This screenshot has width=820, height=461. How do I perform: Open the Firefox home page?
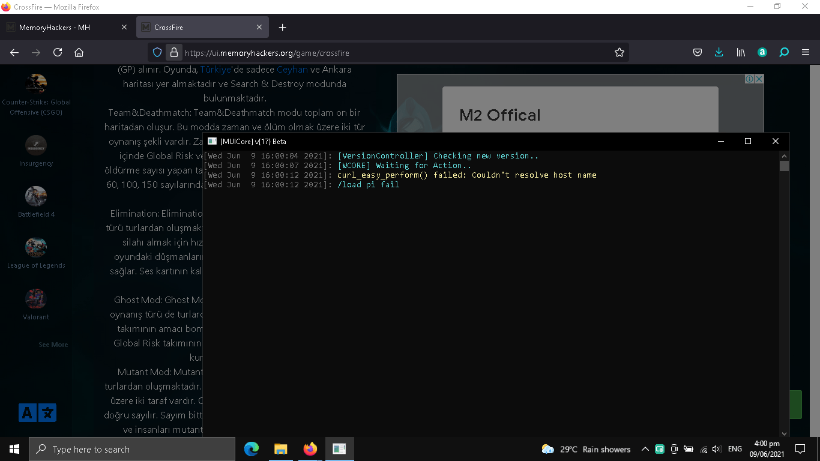point(79,53)
